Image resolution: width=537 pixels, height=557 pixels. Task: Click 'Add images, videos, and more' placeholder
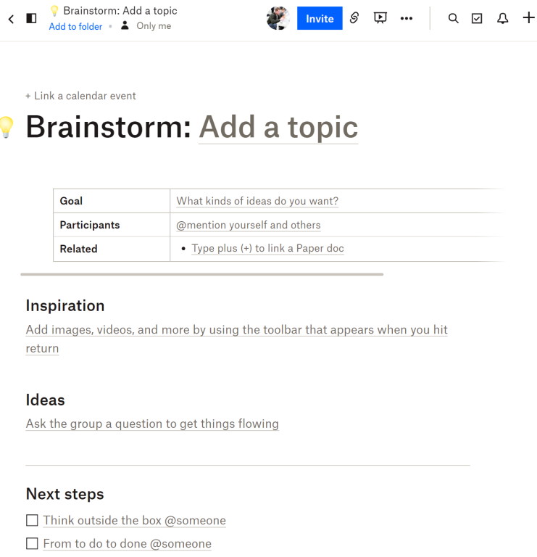[x=237, y=339]
